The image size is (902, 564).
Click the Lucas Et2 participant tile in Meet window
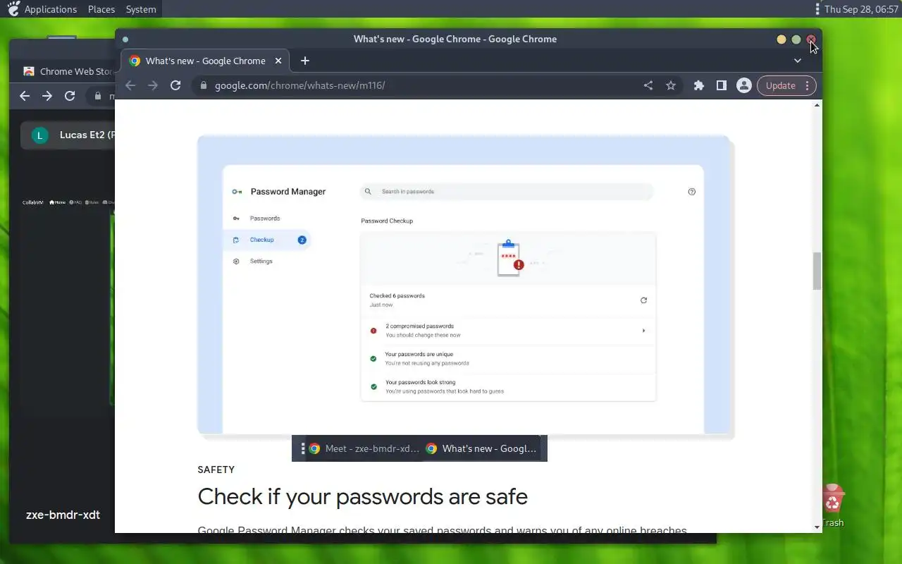tap(68, 135)
